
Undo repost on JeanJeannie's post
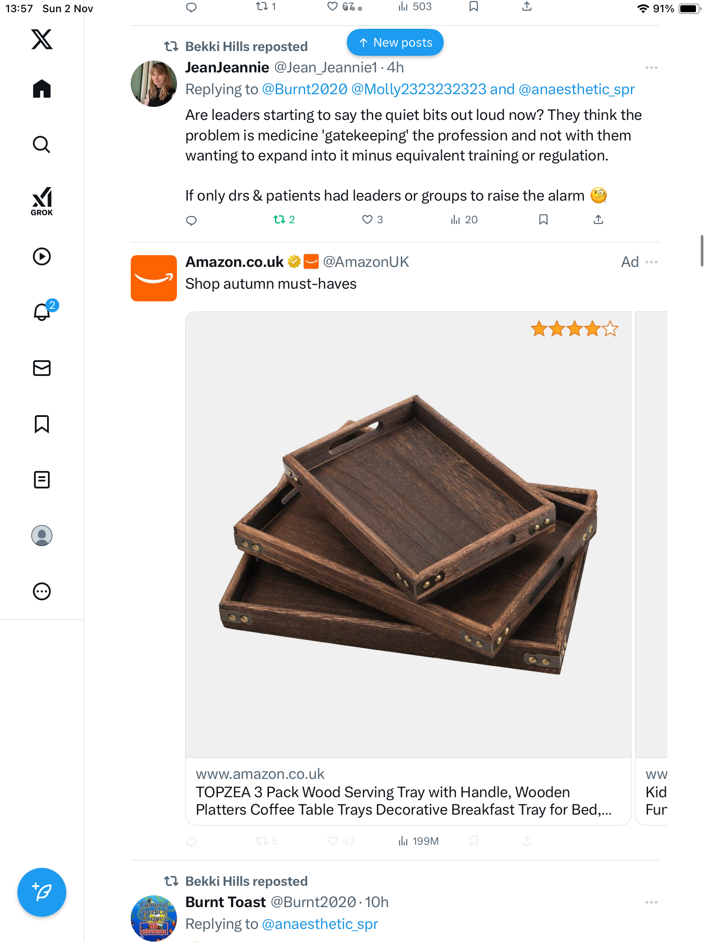(279, 219)
